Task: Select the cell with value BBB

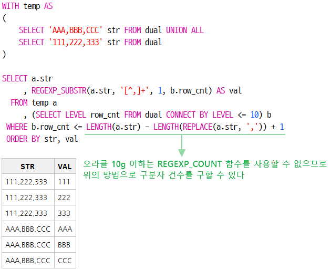Action: 65,245
